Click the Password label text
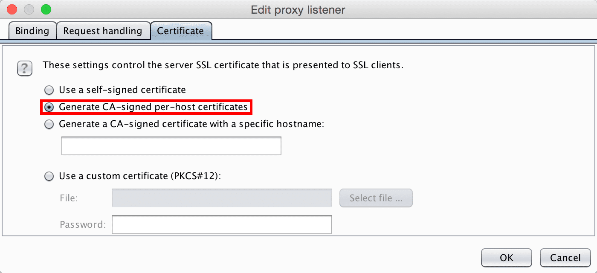The width and height of the screenshot is (597, 273). tap(83, 224)
